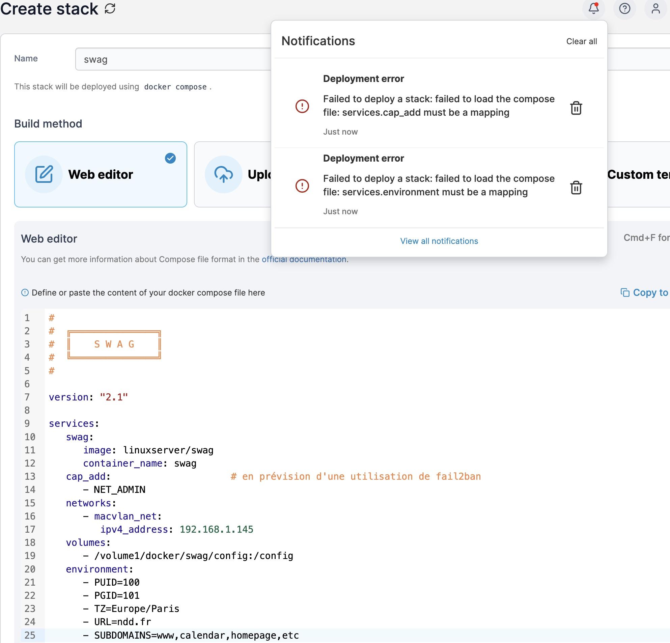Screen dimensions: 670x643
Task: Click the error icon for environment notification
Action: [302, 186]
